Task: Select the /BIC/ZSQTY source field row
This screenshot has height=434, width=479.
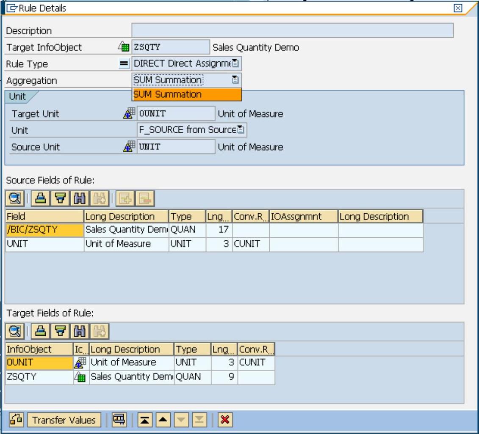Action: (x=44, y=230)
